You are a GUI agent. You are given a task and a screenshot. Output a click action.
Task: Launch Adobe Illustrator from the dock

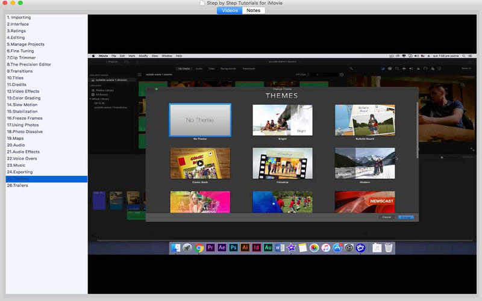pyautogui.click(x=245, y=247)
